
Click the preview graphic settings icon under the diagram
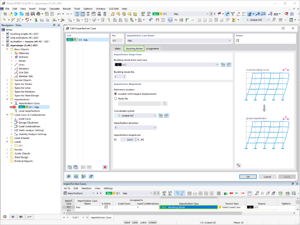click(238, 165)
